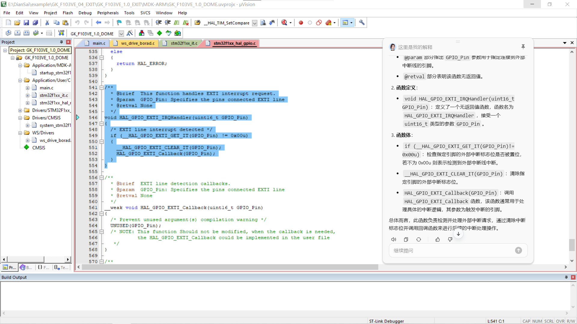Collapse the WS/Drivers group
Image resolution: width=577 pixels, height=324 pixels.
[x=20, y=133]
